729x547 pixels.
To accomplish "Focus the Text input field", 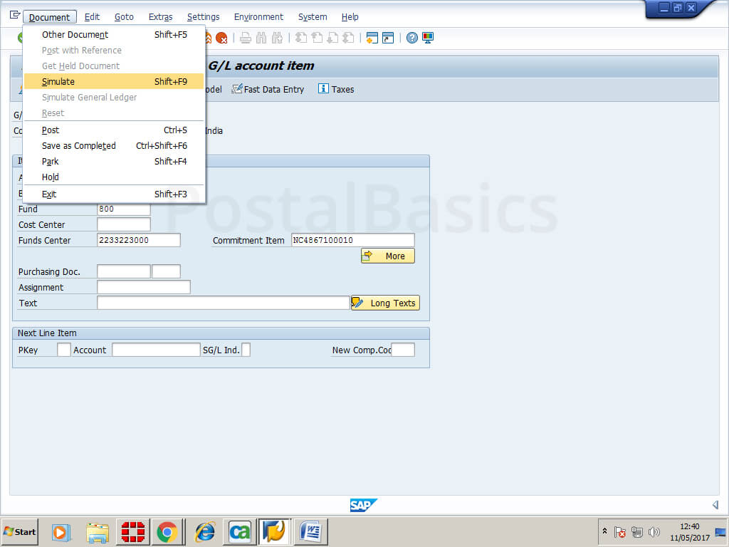I will pos(223,303).
